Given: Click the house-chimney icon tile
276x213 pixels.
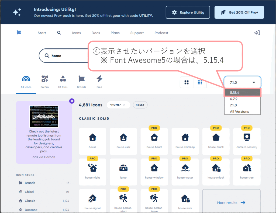Looking at the screenshot, I should pos(185,141).
